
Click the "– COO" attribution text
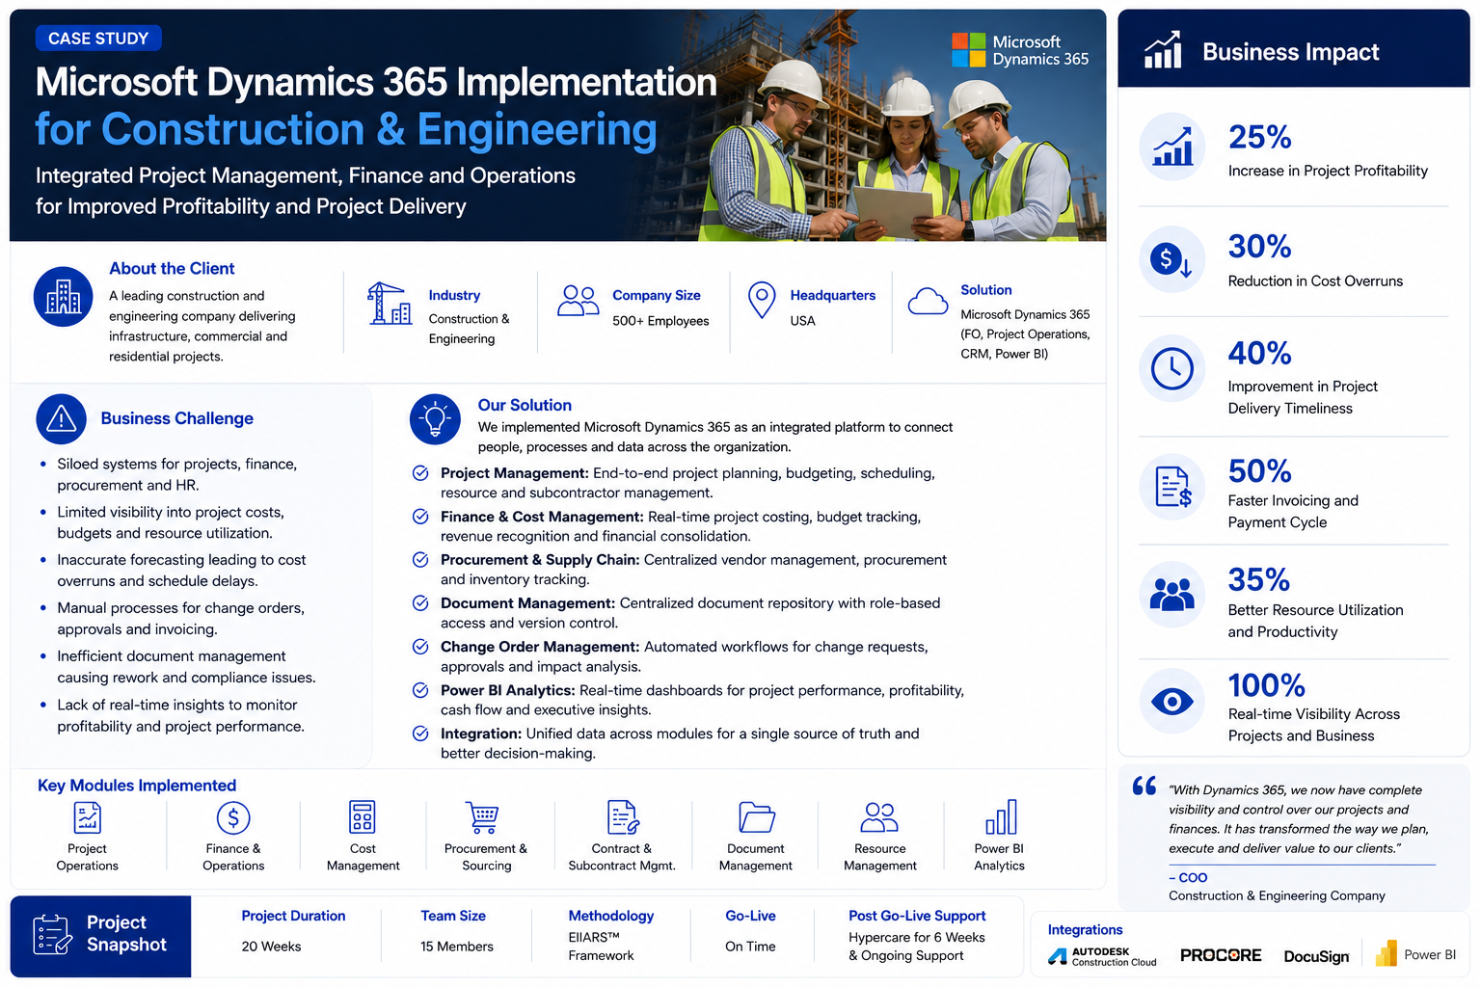click(1188, 878)
